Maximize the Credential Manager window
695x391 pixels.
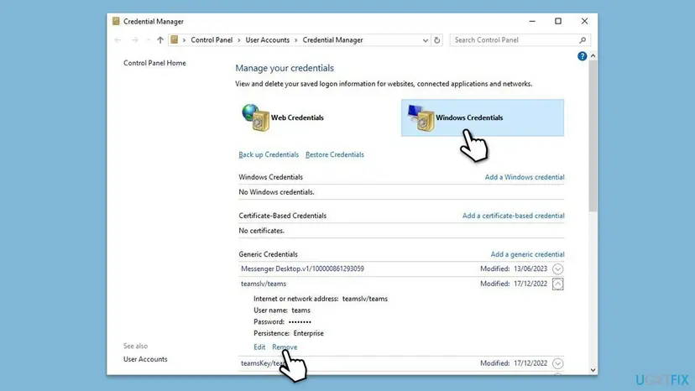(x=558, y=21)
